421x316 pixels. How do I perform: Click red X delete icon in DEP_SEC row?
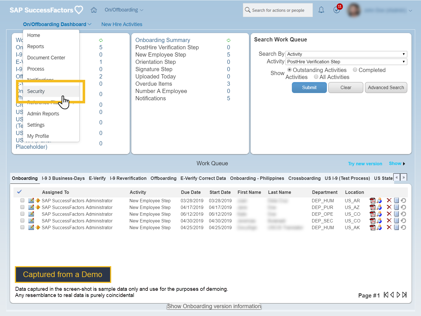coord(389,221)
